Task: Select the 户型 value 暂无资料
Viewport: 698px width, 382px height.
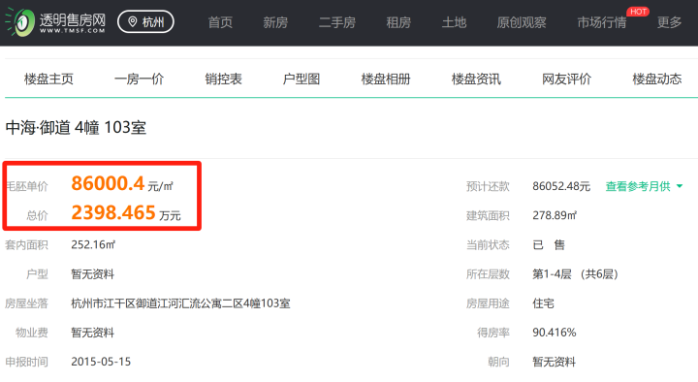Action: tap(93, 274)
